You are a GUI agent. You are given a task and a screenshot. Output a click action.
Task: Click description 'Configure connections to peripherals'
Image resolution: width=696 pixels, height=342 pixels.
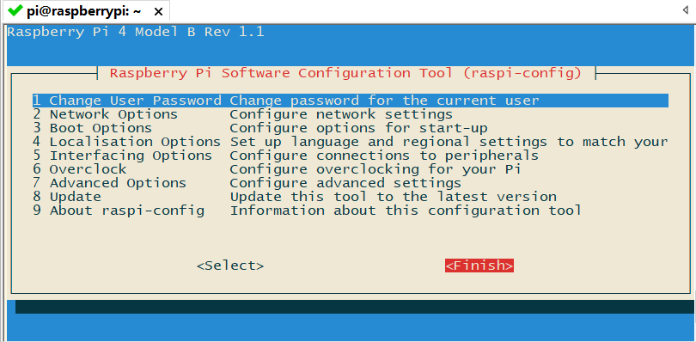pos(384,156)
